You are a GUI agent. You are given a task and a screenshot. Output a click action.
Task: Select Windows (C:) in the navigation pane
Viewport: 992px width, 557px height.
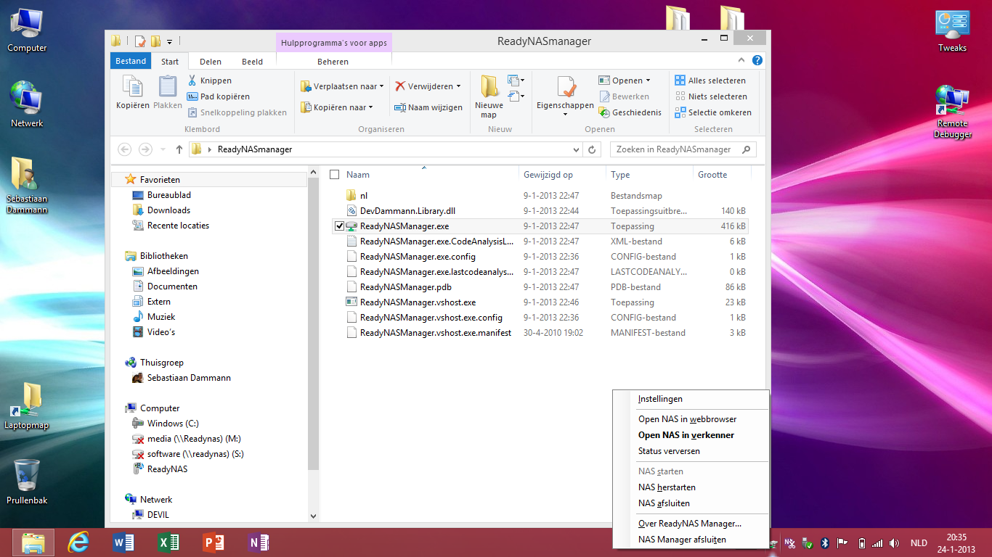coord(173,424)
